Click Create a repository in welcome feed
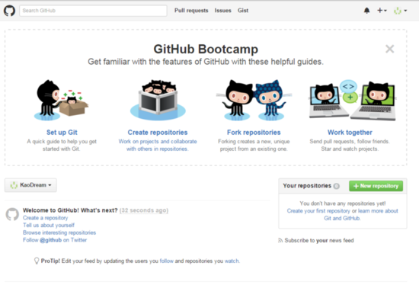The width and height of the screenshot is (419, 285). click(45, 218)
